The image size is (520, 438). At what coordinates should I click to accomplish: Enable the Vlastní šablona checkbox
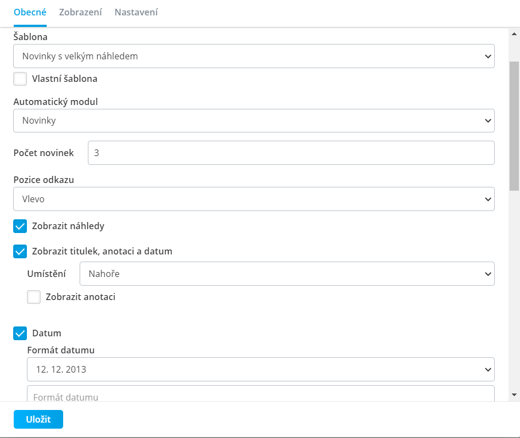(20, 79)
